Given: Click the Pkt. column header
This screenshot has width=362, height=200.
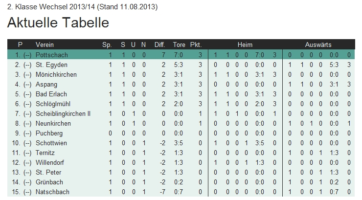Looking at the screenshot, I should tap(196, 44).
